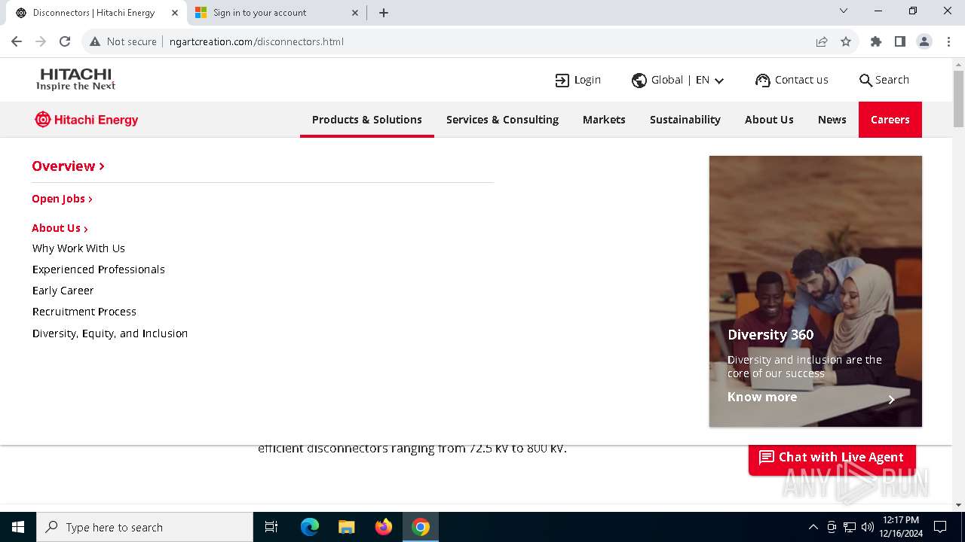Start Chat with Live Agent
965x542 pixels.
point(832,457)
